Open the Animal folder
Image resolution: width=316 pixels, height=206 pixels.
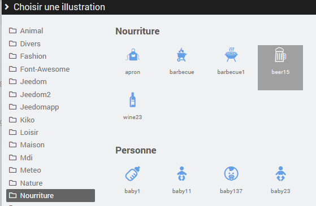click(26, 31)
